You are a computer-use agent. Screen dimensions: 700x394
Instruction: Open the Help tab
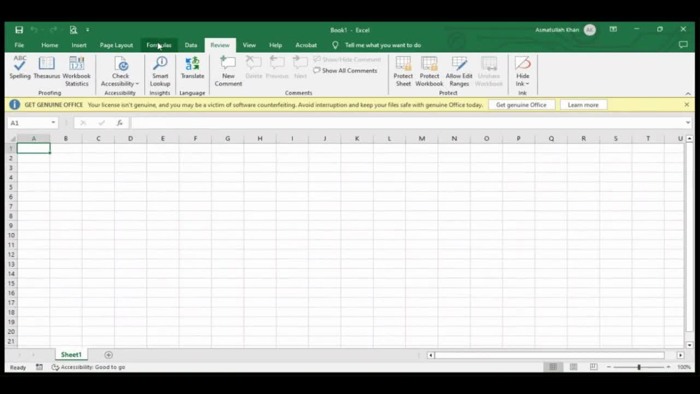point(275,45)
